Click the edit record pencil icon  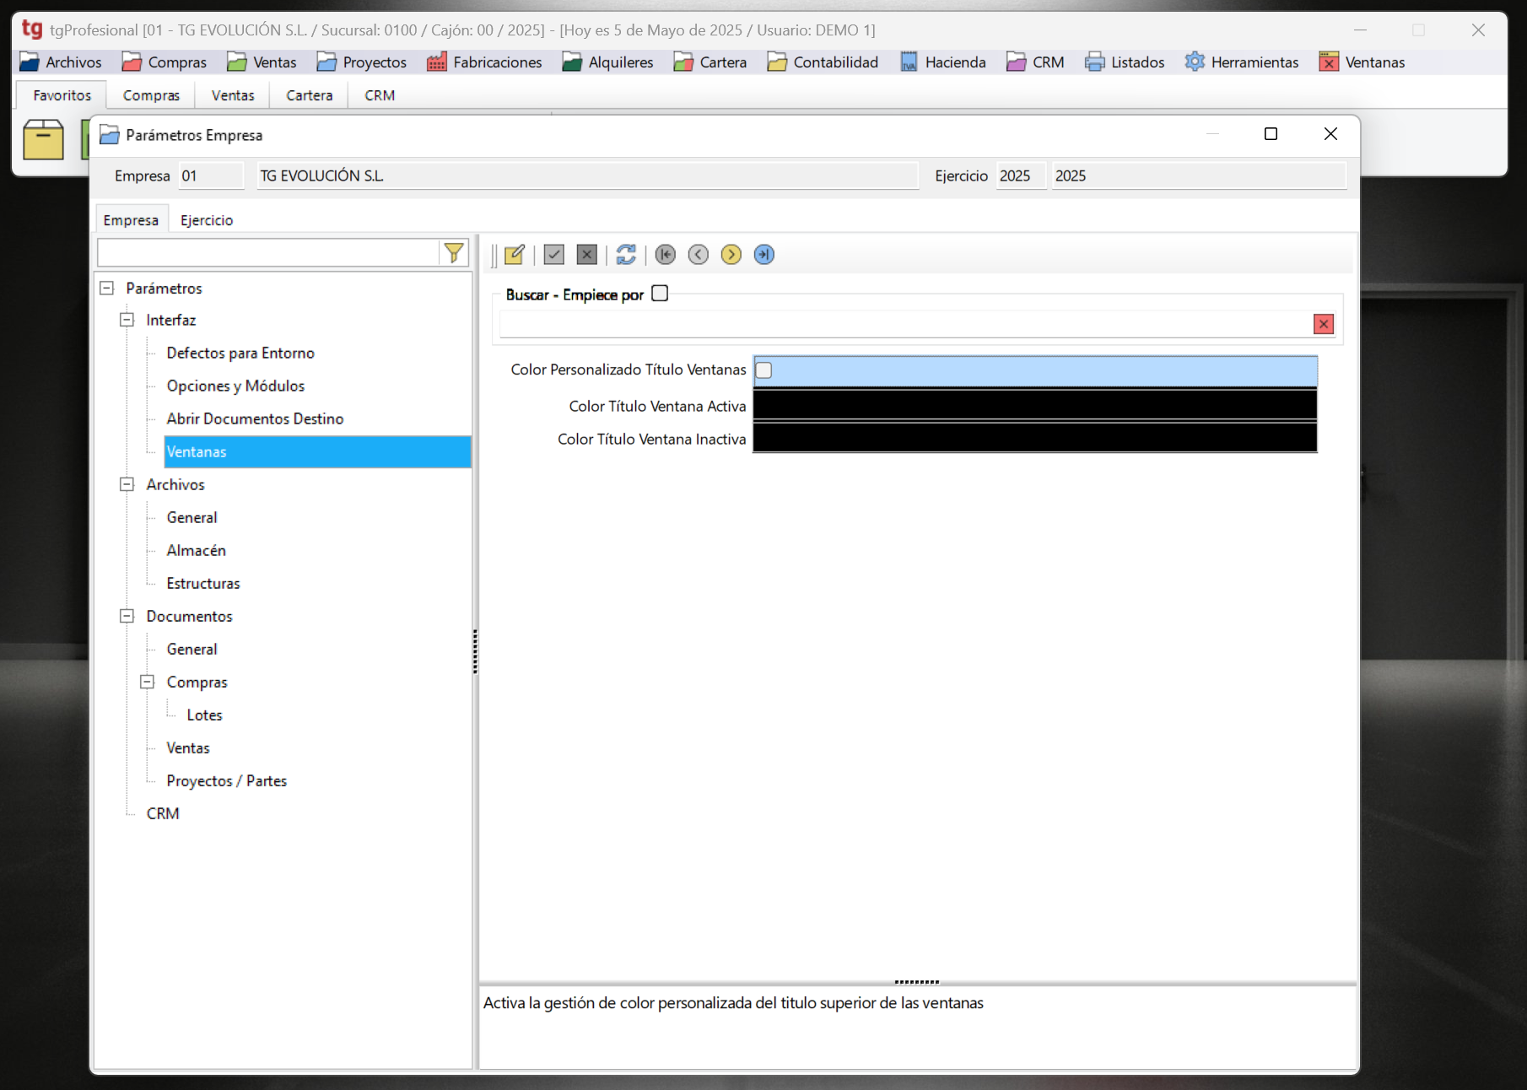point(514,255)
